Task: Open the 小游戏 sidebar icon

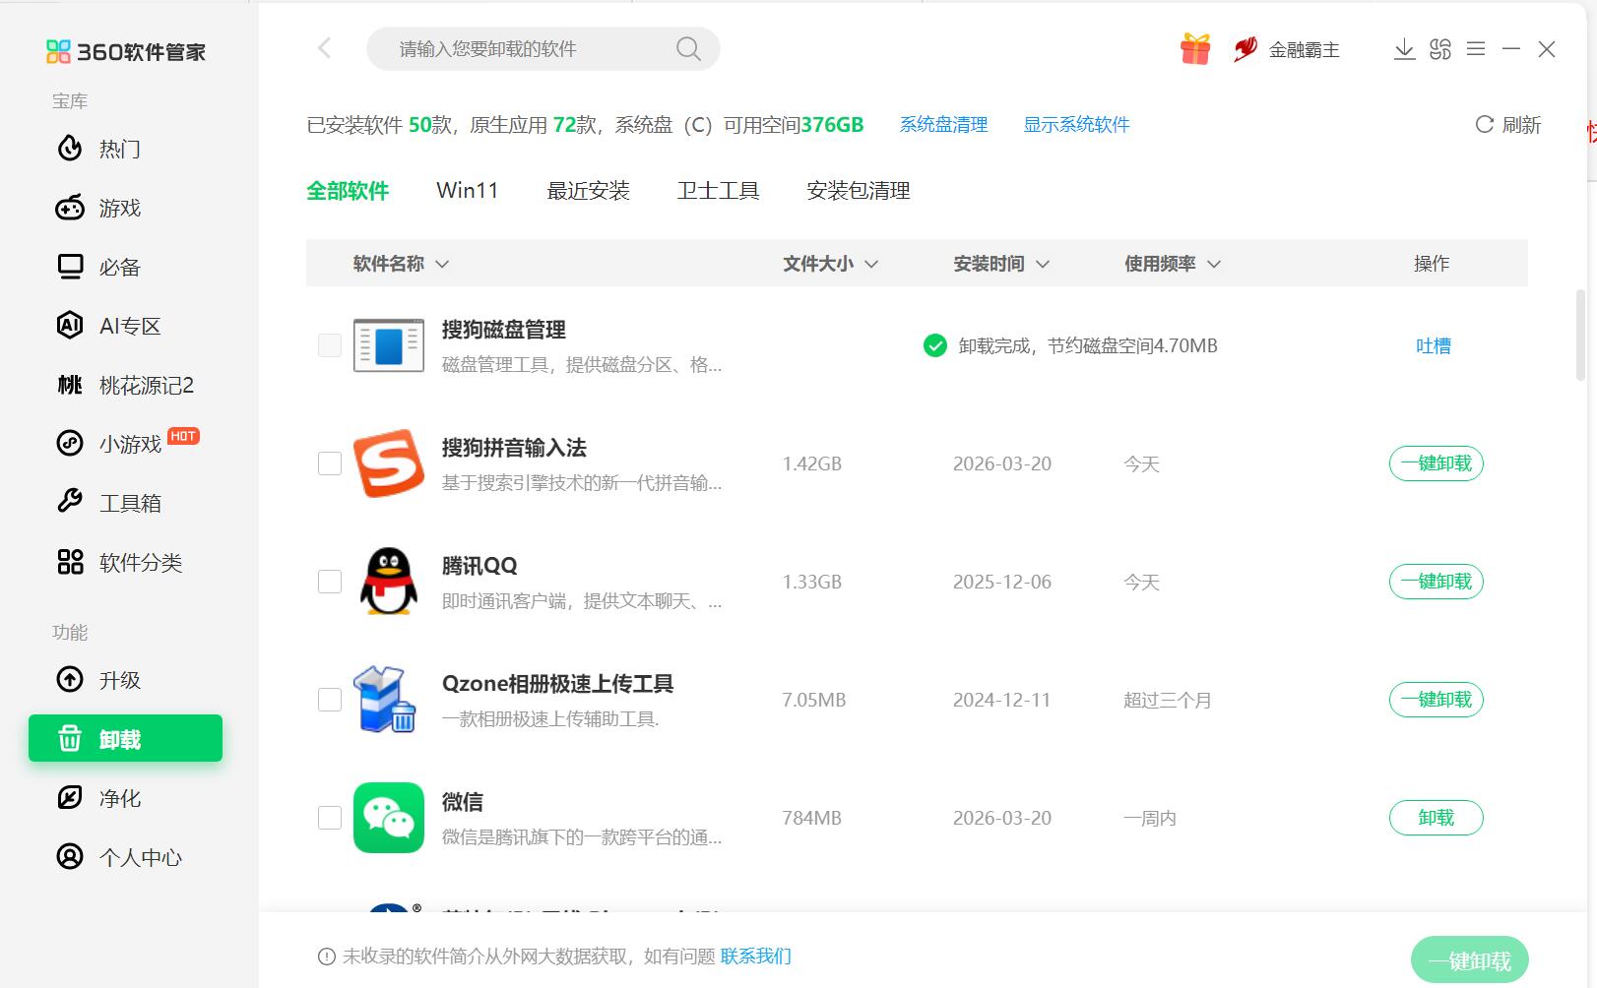Action: tap(70, 444)
